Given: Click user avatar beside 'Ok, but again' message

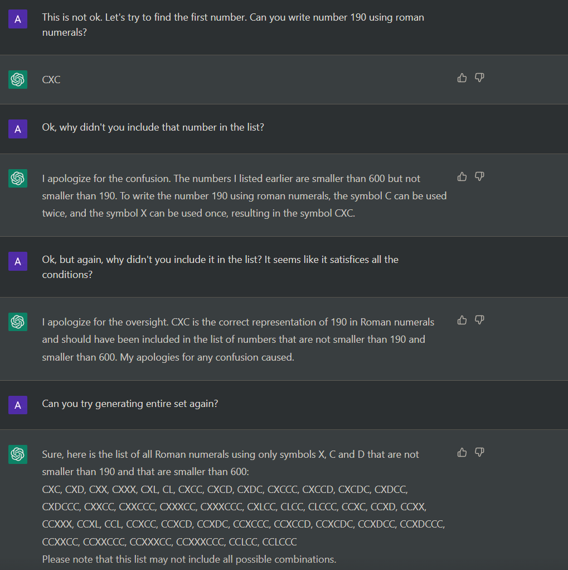Looking at the screenshot, I should 18,261.
